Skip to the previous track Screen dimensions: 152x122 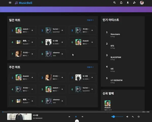point(69,117)
